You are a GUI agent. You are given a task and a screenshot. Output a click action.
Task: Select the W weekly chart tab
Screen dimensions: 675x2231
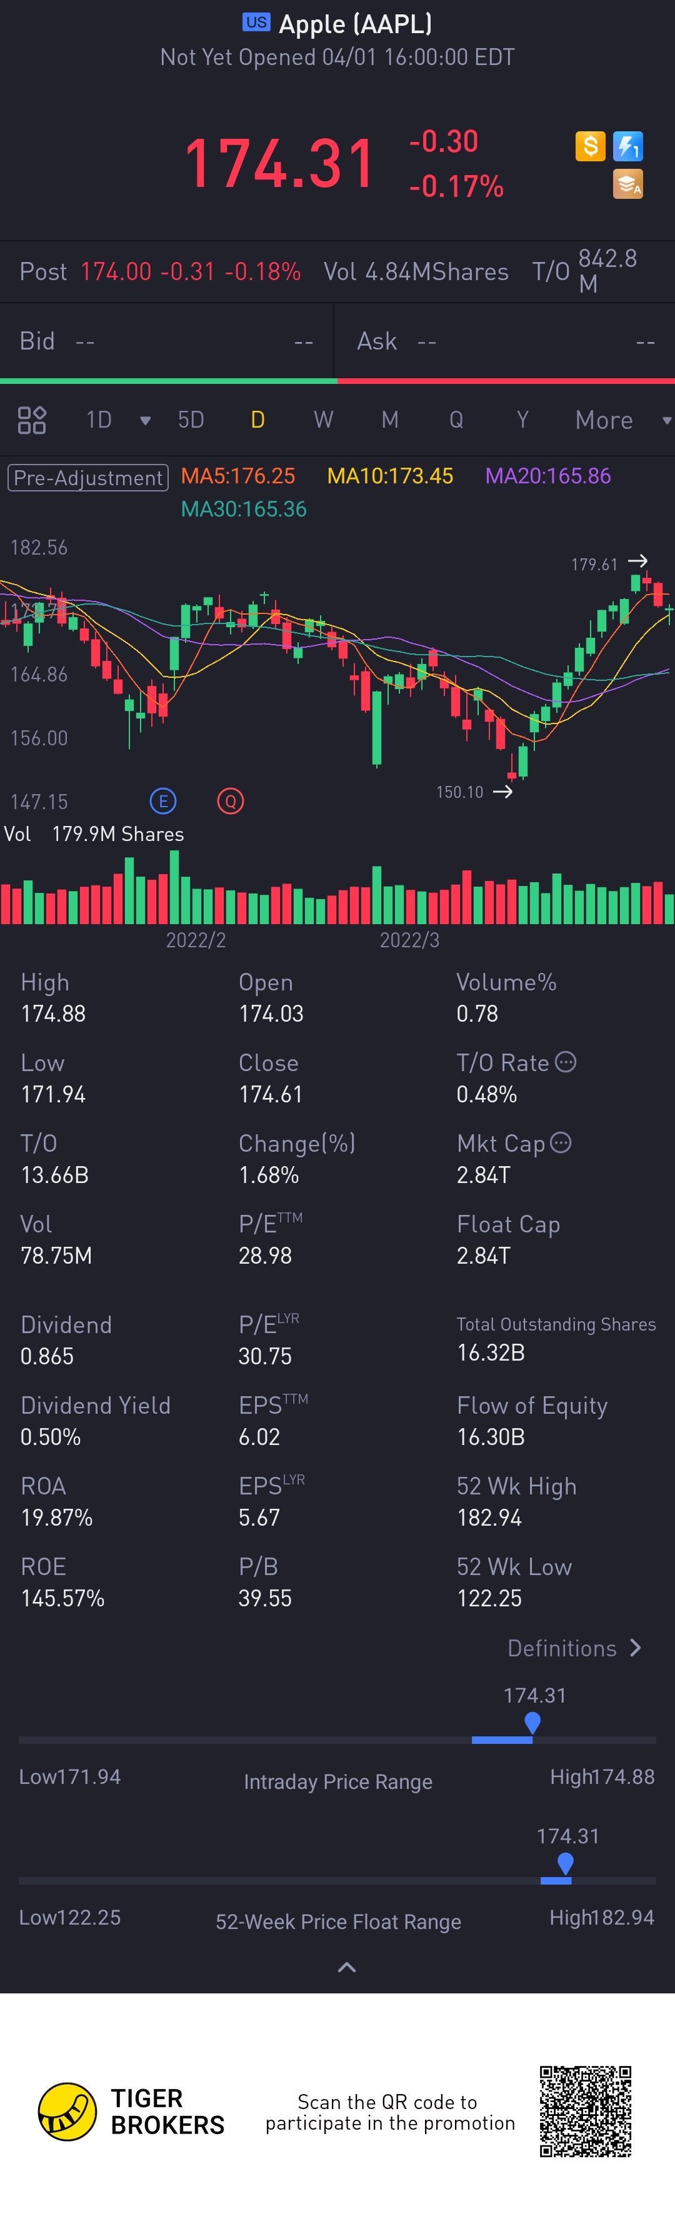pos(322,420)
